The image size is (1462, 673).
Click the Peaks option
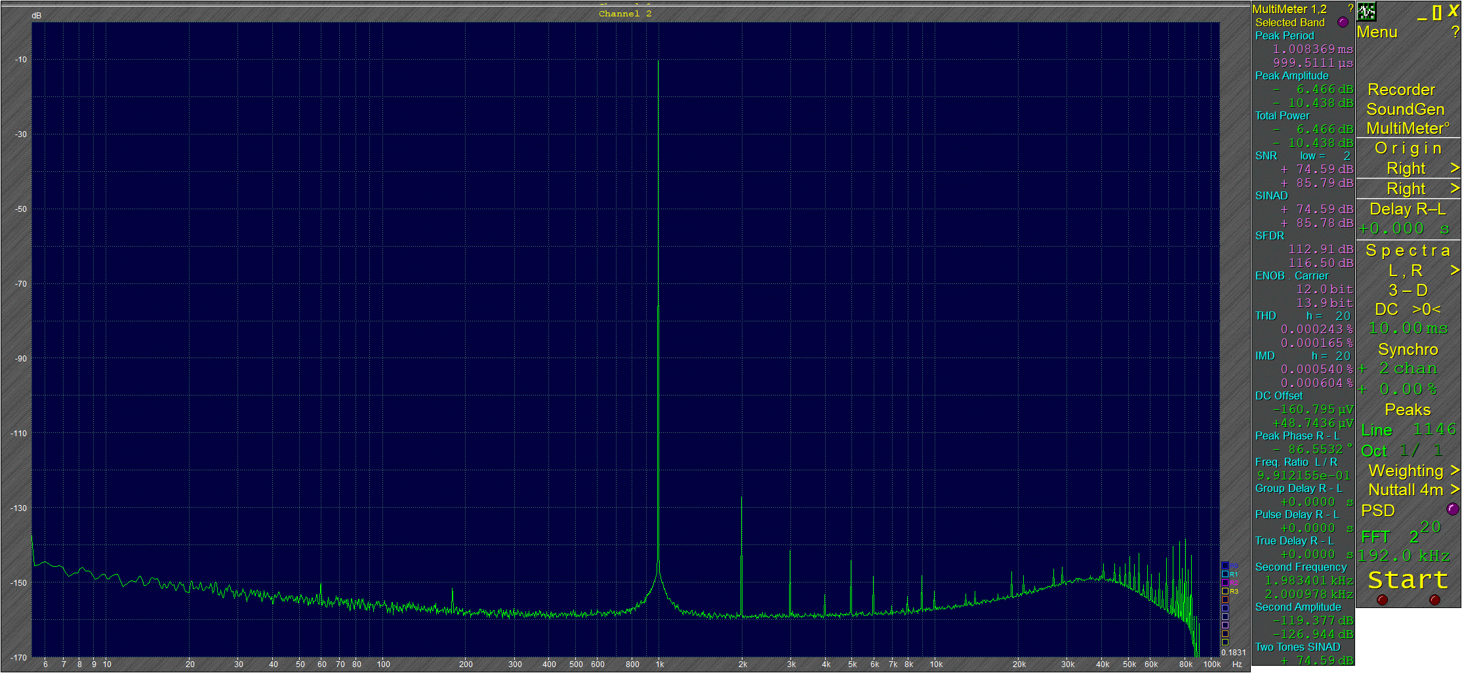point(1408,410)
